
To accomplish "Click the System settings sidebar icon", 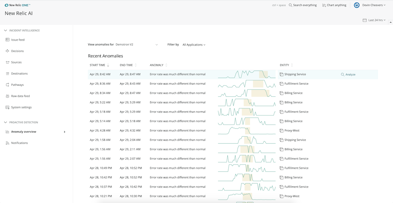I will [8, 107].
